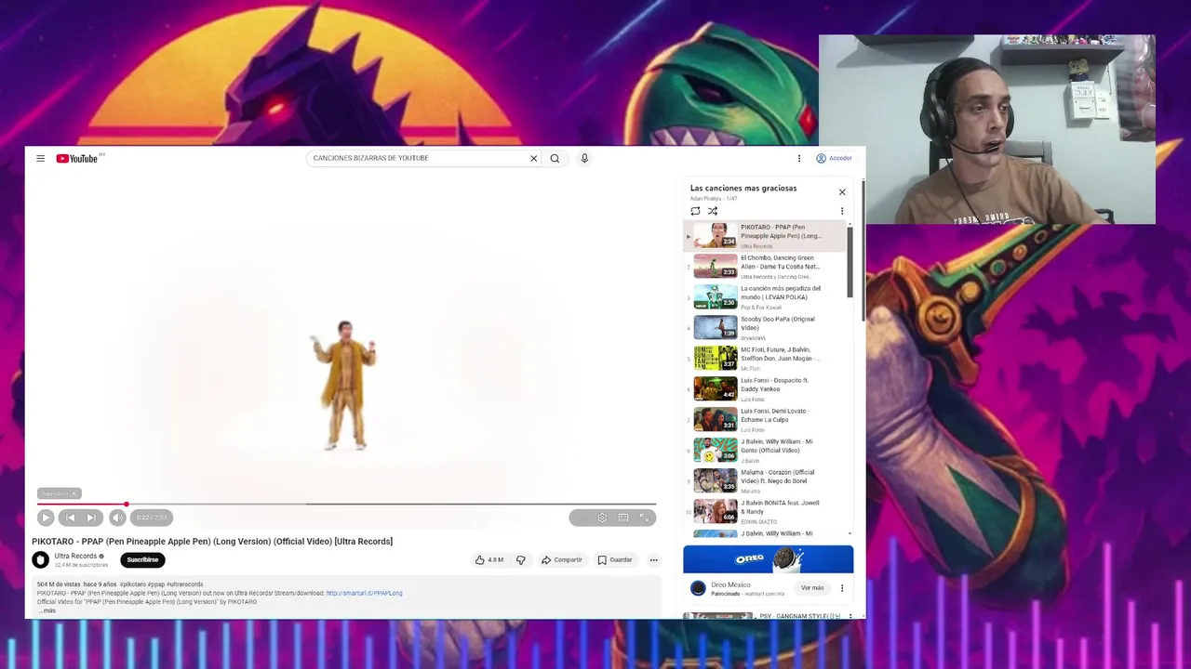1191x669 pixels.
Task: Run search with the magnifier button
Action: click(x=555, y=159)
